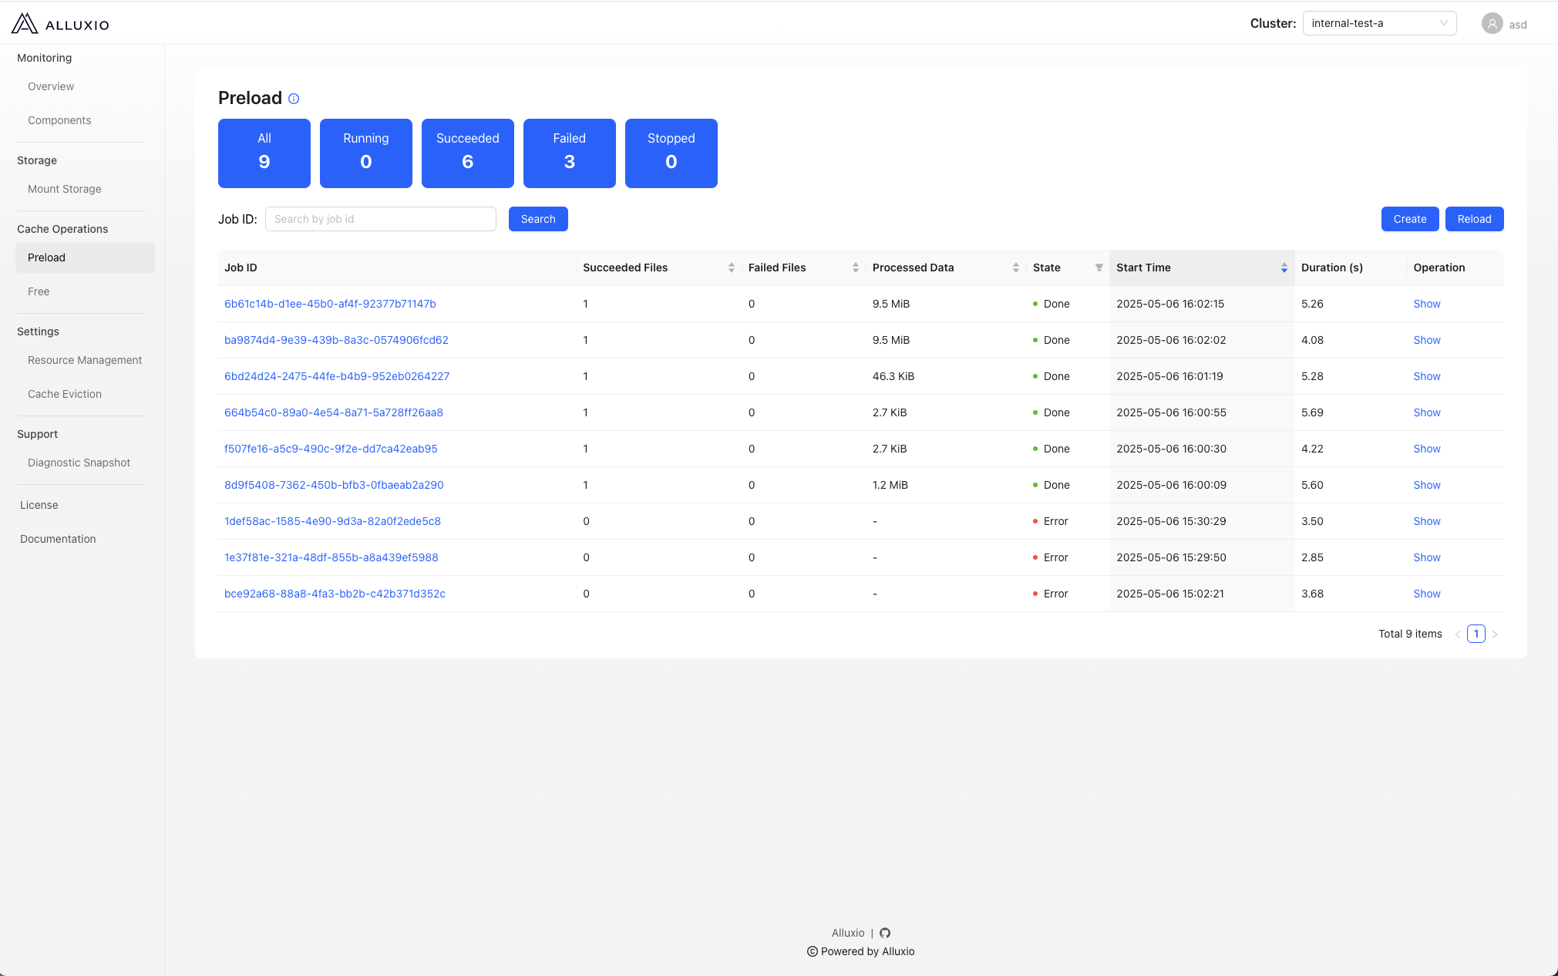
Task: Click the user avatar icon
Action: pyautogui.click(x=1492, y=24)
